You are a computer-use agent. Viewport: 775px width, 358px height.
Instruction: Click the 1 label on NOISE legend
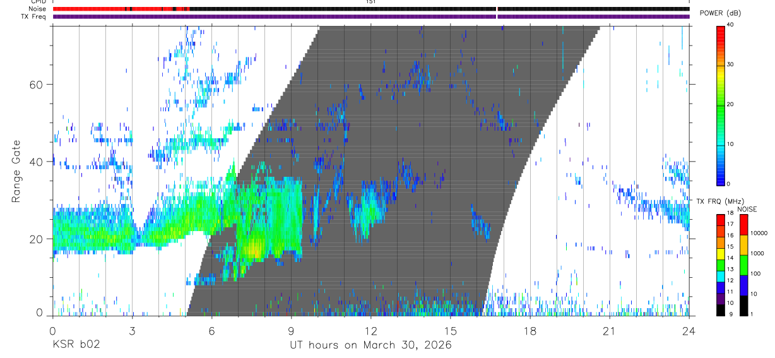pos(752,314)
